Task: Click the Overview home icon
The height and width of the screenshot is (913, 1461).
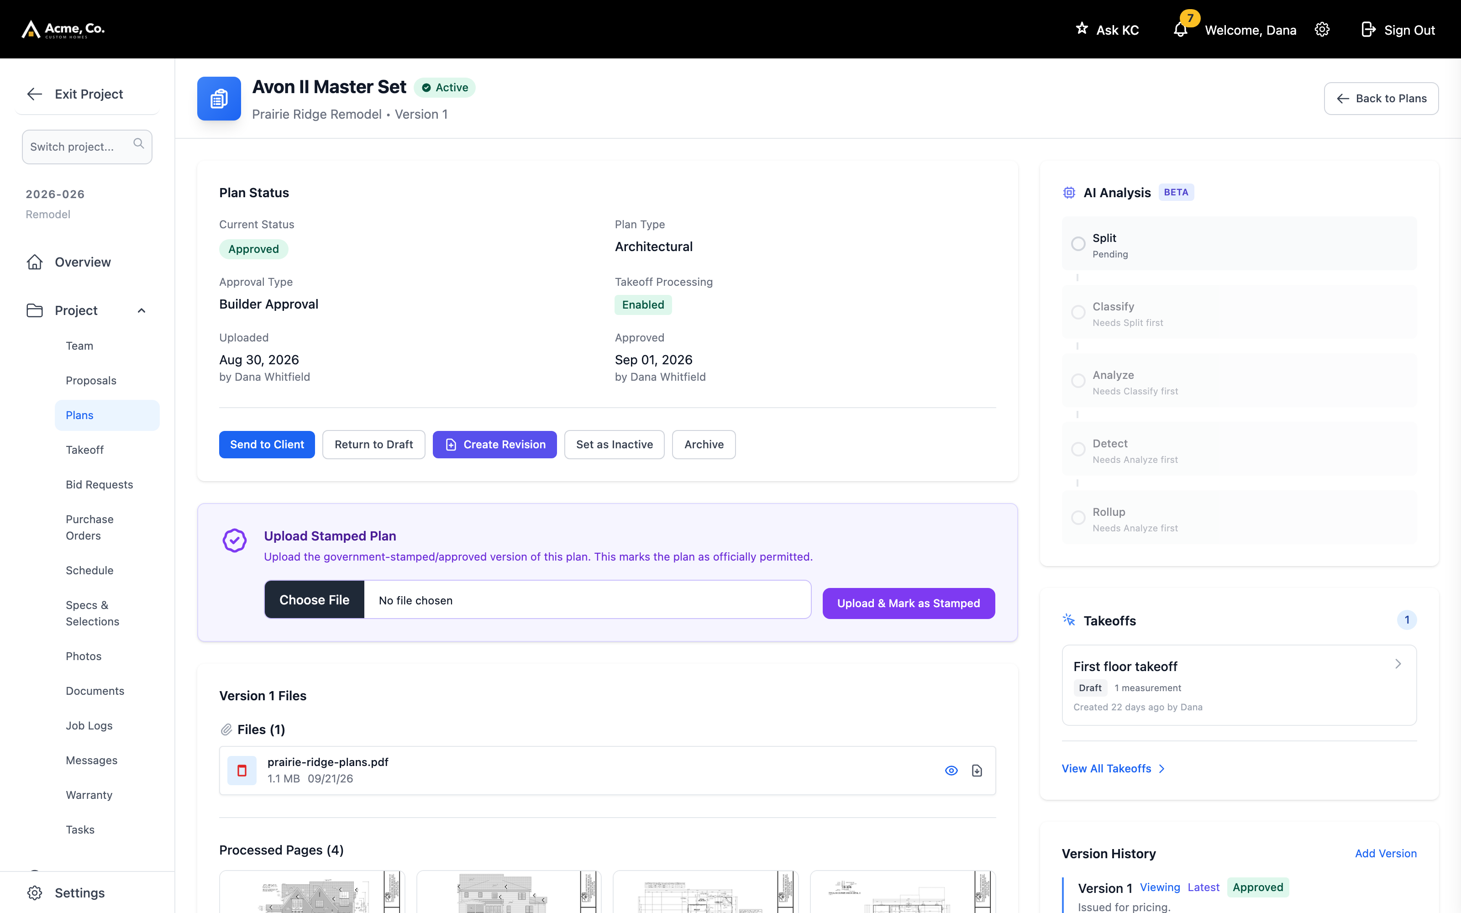Action: [x=34, y=262]
